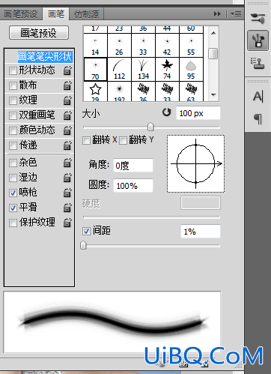Pick the star brush tip labeled 42

pyautogui.click(x=167, y=45)
